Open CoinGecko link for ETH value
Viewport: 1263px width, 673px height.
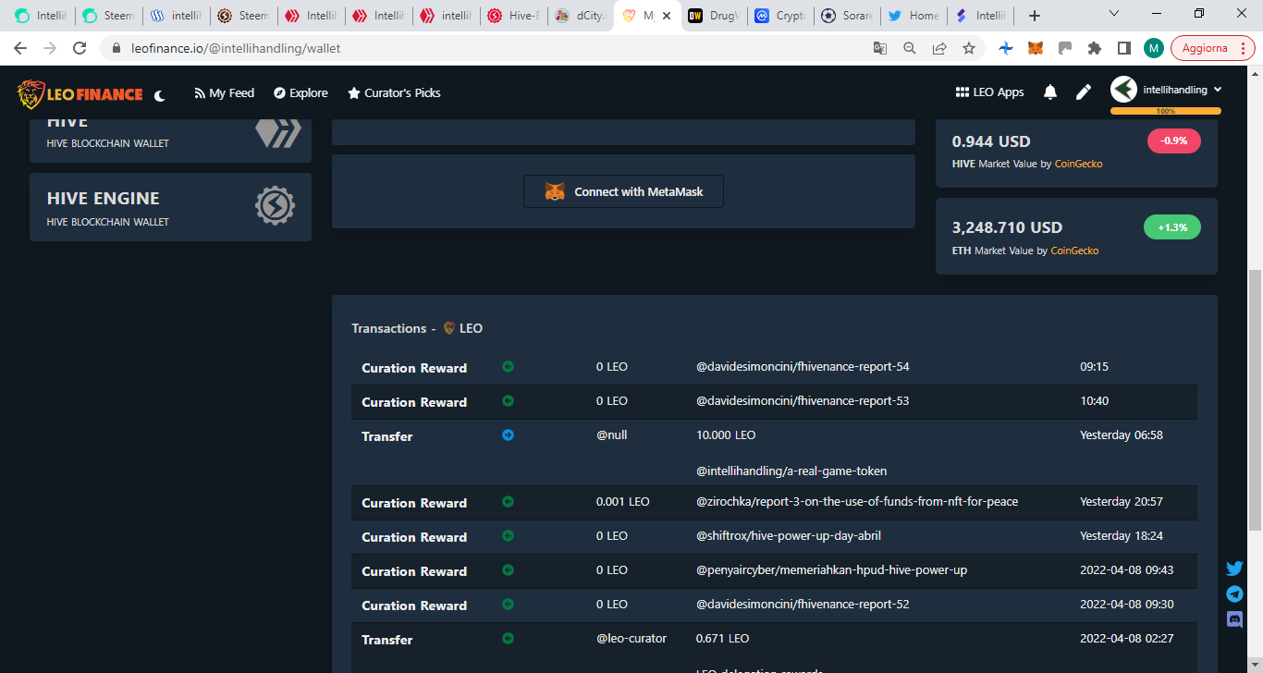tap(1074, 251)
